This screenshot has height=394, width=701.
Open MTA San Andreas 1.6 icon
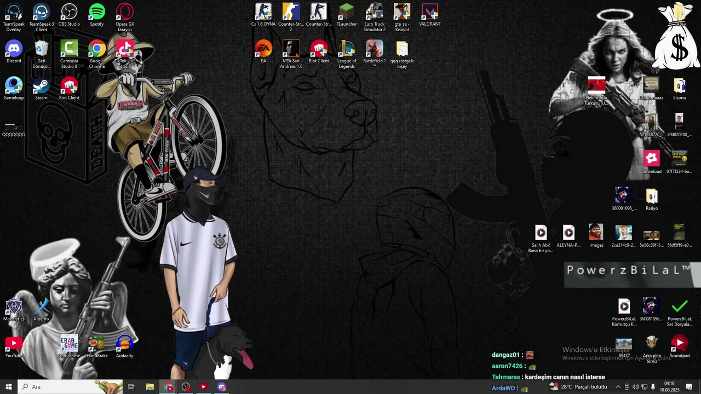(x=291, y=55)
